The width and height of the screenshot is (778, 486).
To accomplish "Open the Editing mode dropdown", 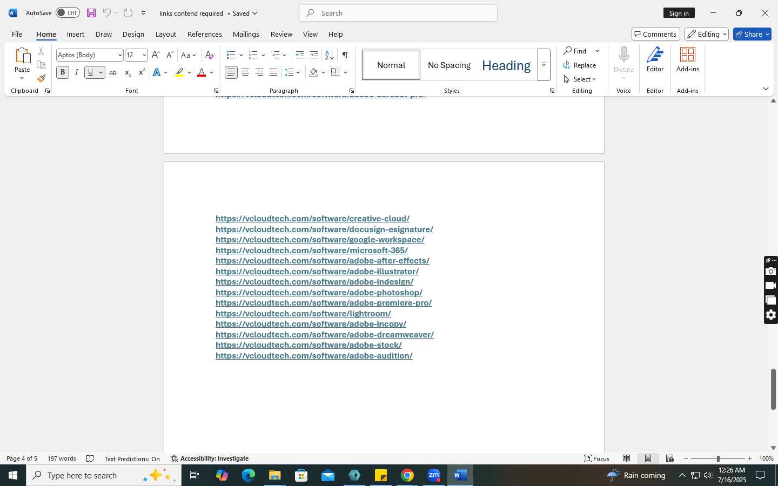I will tap(707, 34).
